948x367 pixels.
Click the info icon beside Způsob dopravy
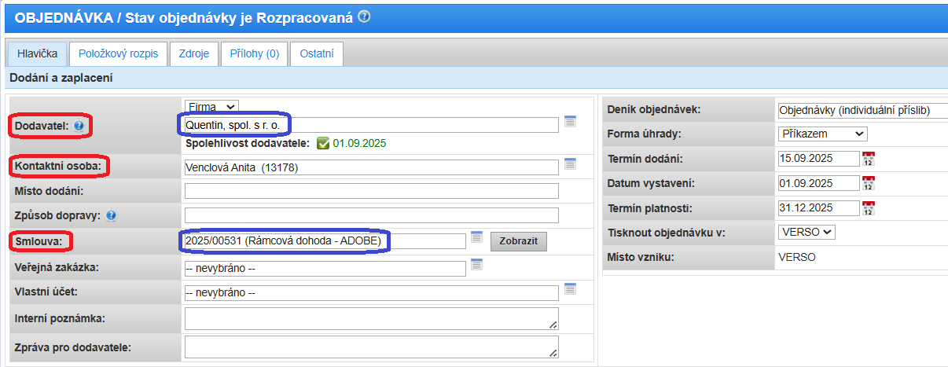pos(111,215)
